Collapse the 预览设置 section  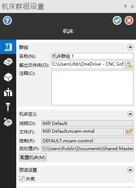130,170
